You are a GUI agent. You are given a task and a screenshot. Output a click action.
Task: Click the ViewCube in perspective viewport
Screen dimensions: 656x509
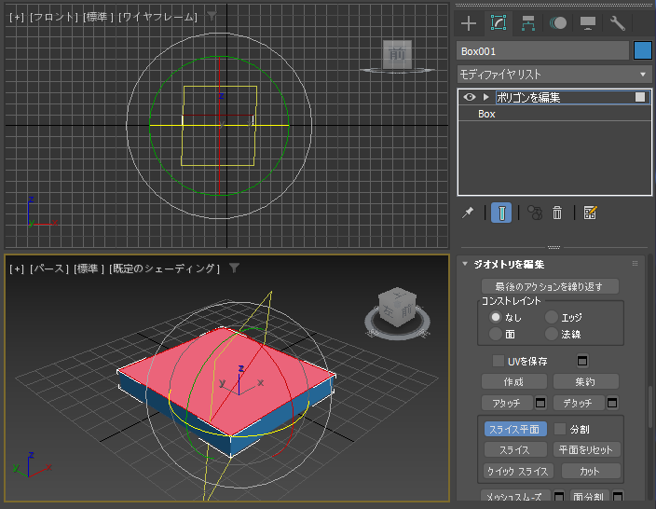tap(397, 307)
